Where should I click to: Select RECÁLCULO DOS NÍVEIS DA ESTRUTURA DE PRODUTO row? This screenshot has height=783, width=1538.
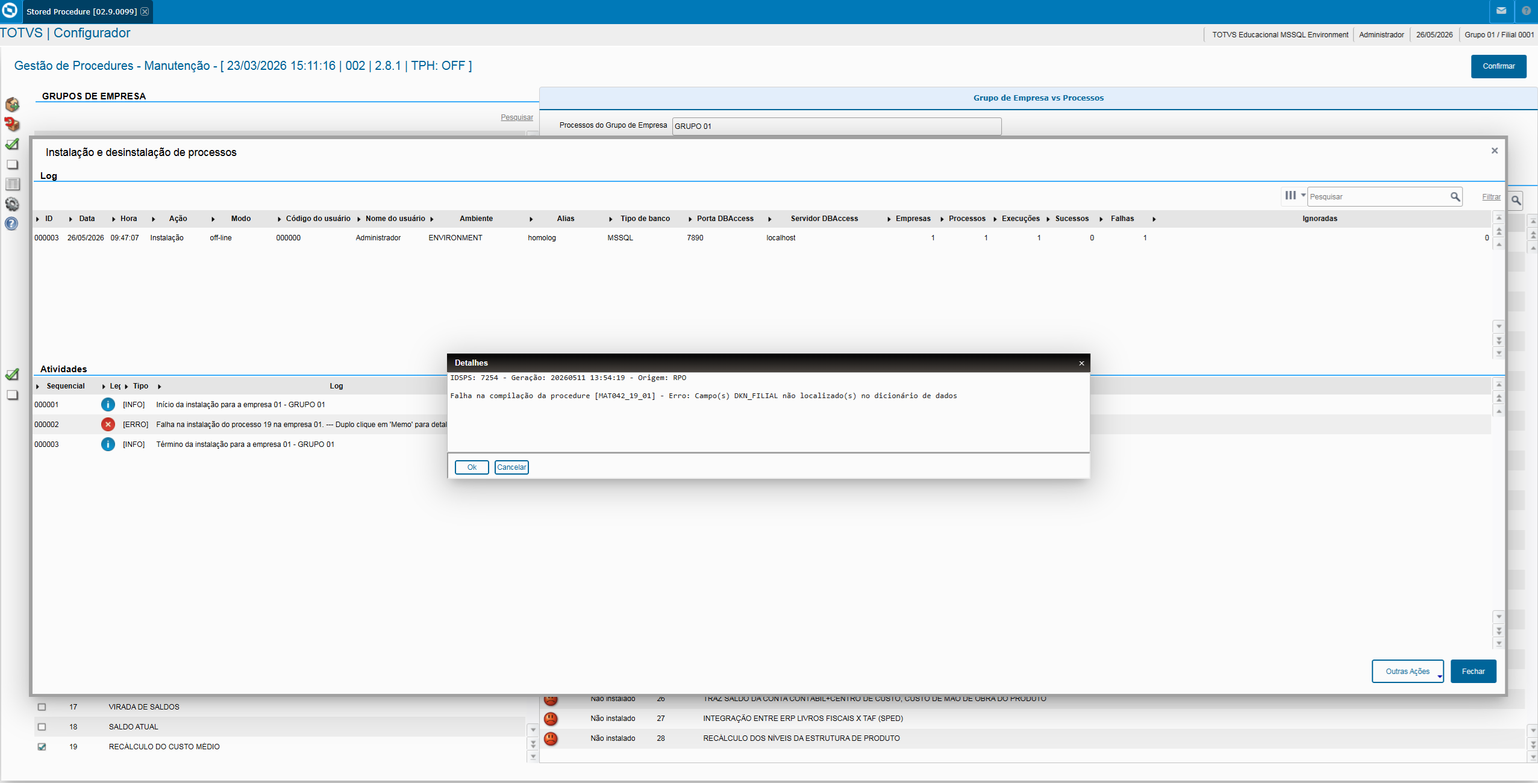coord(1033,738)
